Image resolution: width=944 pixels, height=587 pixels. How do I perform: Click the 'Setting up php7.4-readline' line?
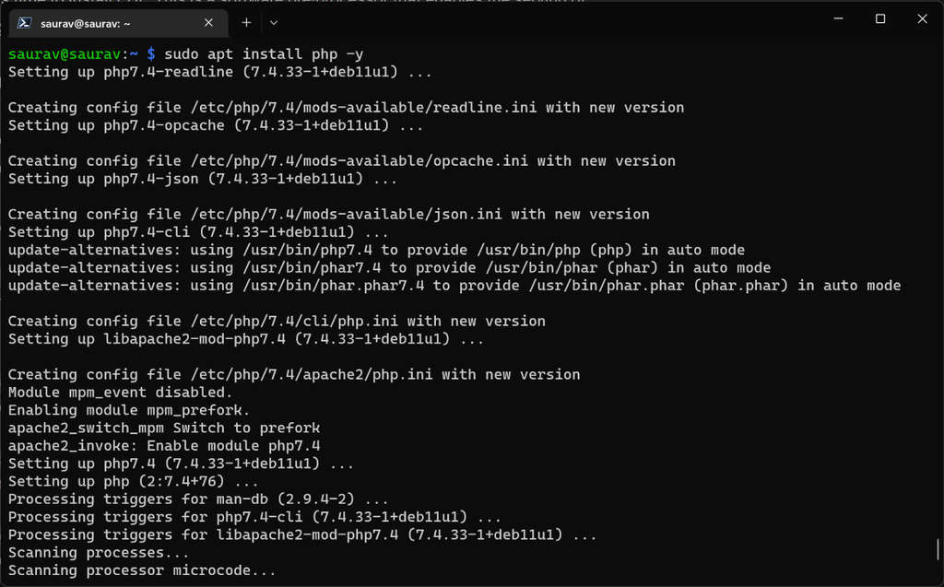pyautogui.click(x=220, y=72)
